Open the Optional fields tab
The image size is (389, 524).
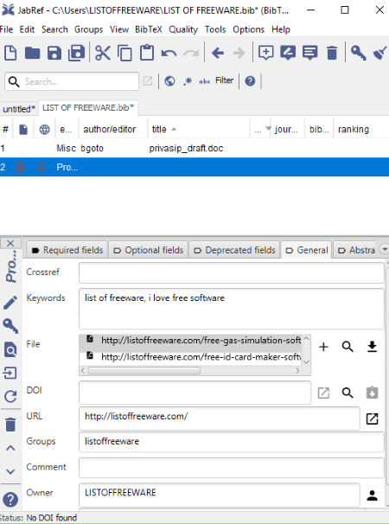pyautogui.click(x=149, y=250)
